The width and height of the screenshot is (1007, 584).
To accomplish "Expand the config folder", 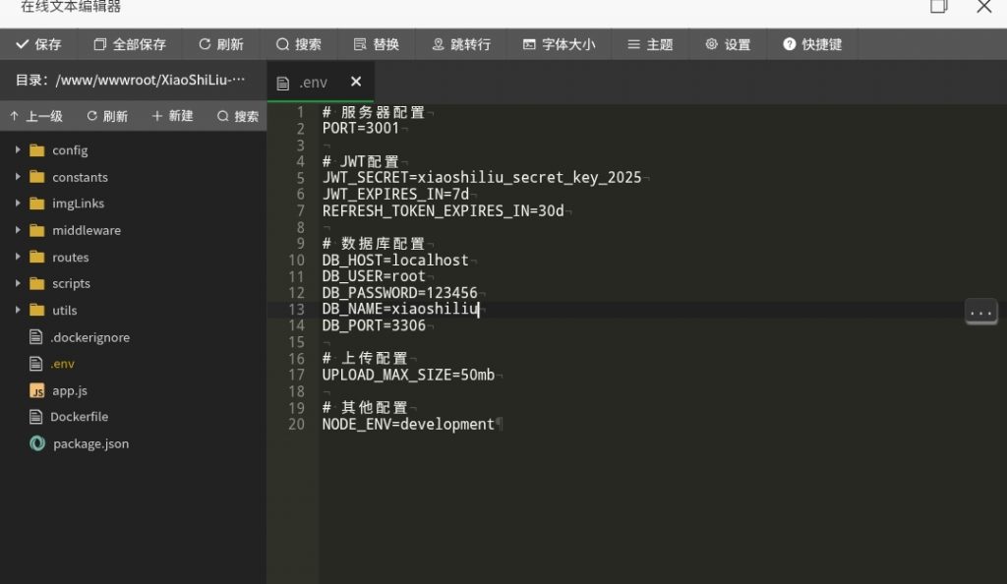I will pyautogui.click(x=18, y=150).
